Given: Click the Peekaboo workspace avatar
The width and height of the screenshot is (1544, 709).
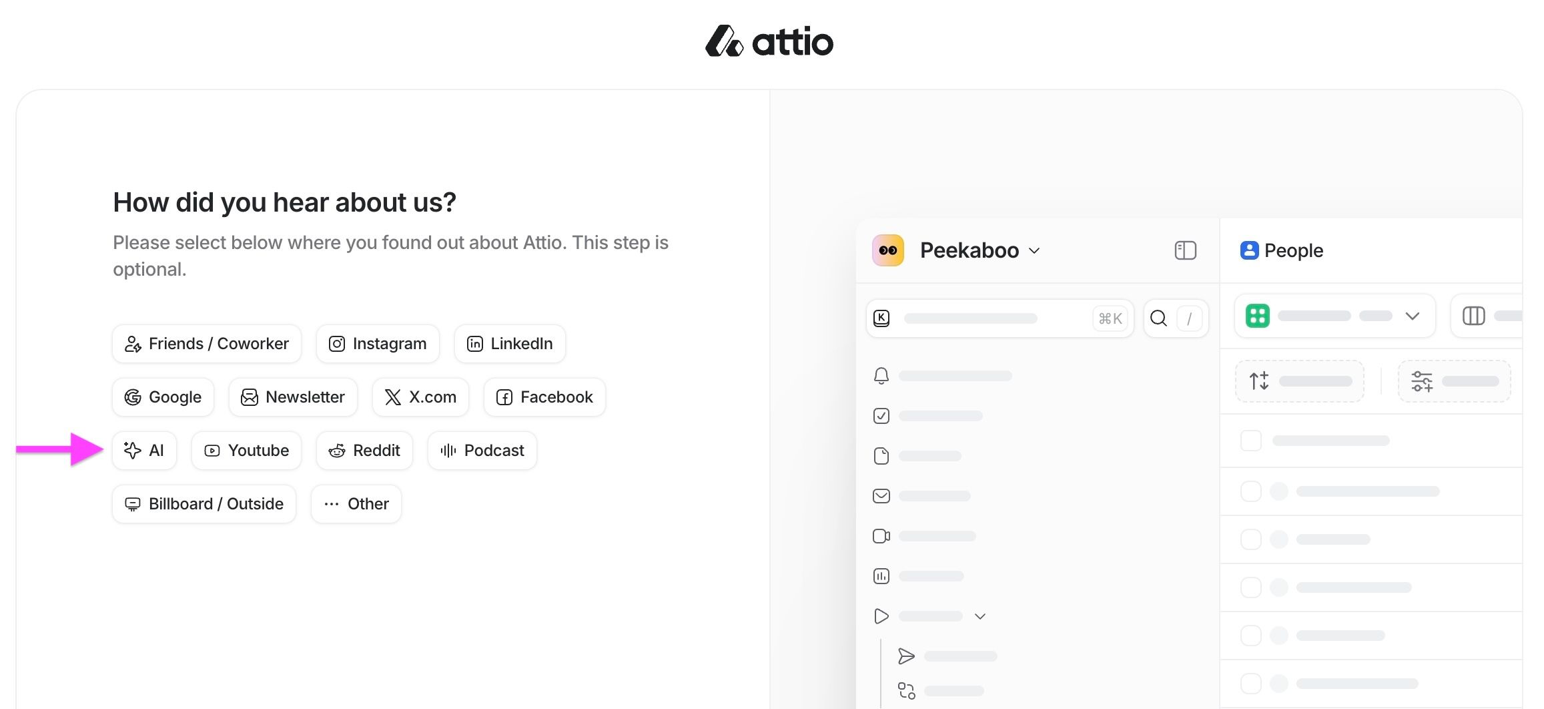Looking at the screenshot, I should coord(887,250).
